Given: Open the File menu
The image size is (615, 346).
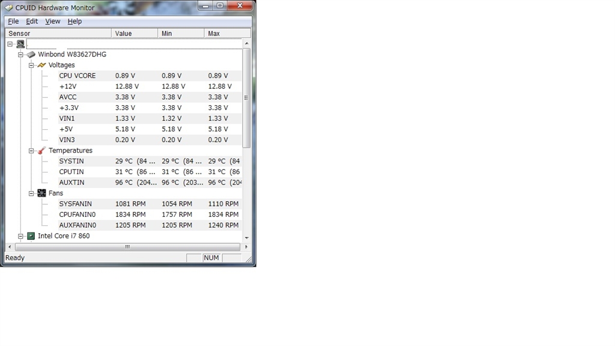Looking at the screenshot, I should [x=13, y=21].
